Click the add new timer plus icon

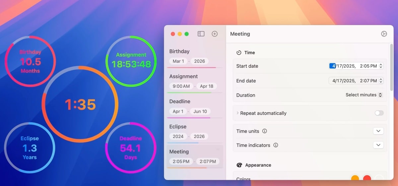coord(215,34)
